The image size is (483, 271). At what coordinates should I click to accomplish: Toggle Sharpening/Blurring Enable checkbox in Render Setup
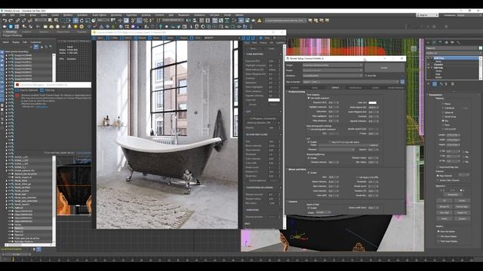(309, 158)
